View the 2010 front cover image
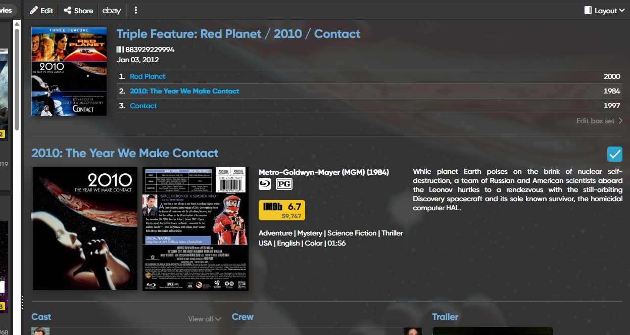630x335 pixels. [x=85, y=228]
